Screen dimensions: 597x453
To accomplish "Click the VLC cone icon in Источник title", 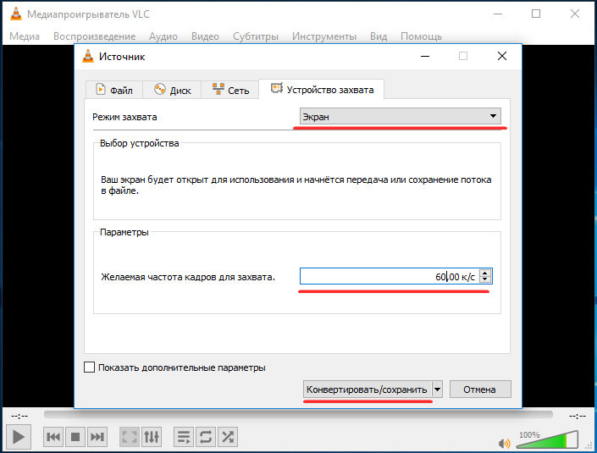I will point(88,57).
